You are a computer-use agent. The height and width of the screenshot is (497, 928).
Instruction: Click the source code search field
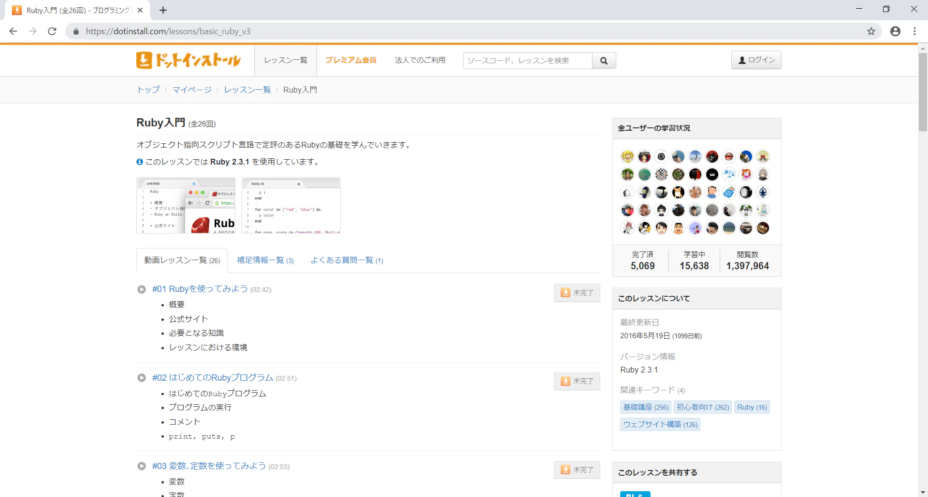(x=527, y=60)
